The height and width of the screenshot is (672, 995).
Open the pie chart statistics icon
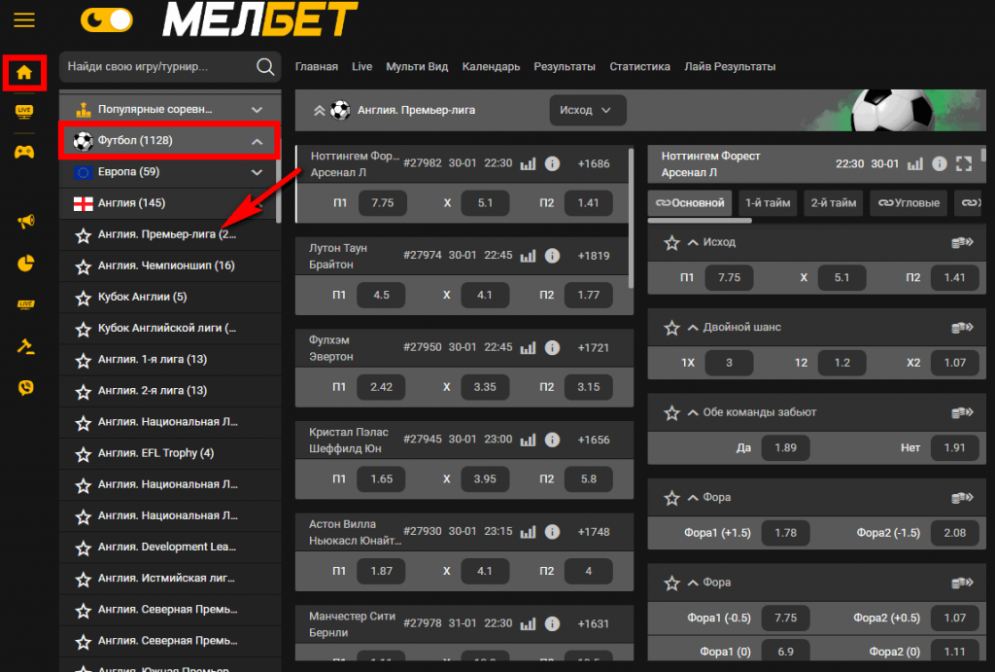click(25, 263)
